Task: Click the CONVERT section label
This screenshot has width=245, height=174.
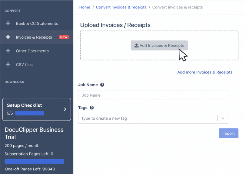Action: [12, 11]
